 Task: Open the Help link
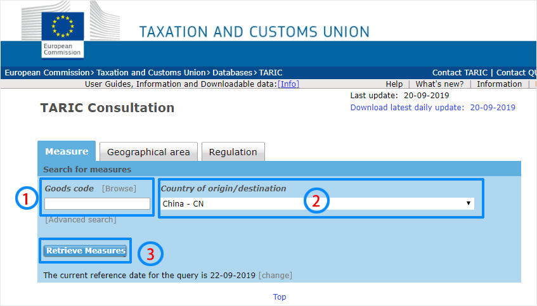[394, 84]
